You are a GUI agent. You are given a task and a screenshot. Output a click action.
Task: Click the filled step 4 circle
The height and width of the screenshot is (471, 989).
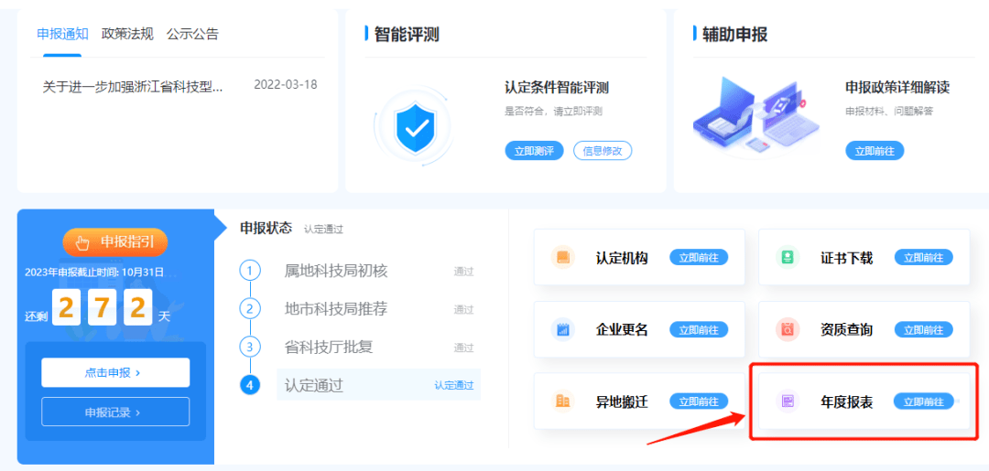pyautogui.click(x=250, y=385)
